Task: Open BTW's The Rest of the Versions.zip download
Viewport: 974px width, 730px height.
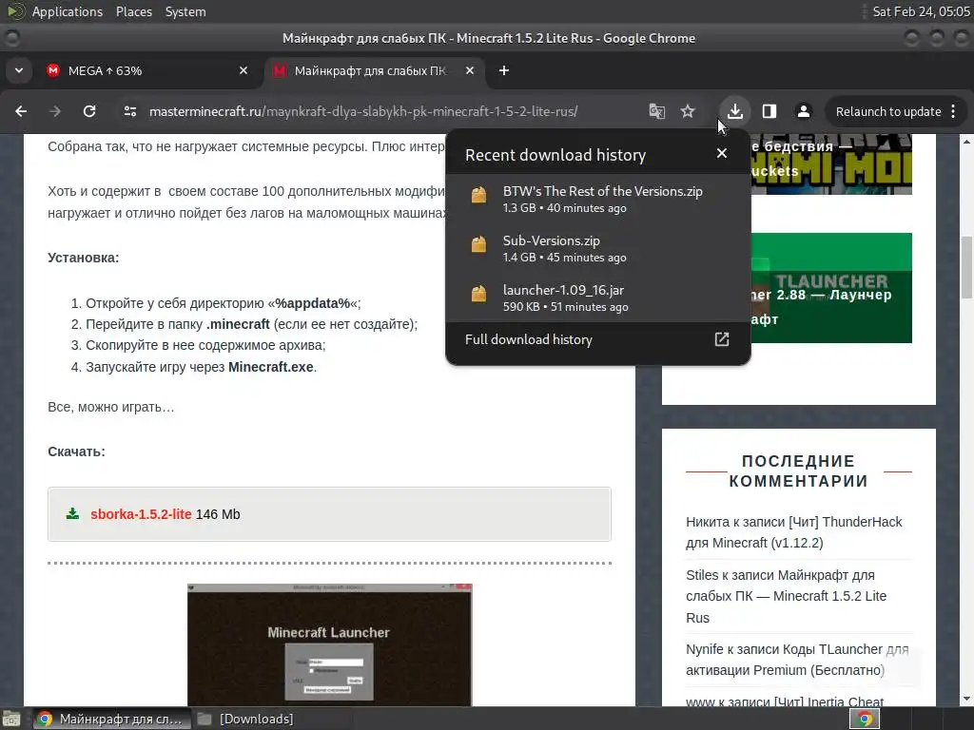Action: [597, 199]
